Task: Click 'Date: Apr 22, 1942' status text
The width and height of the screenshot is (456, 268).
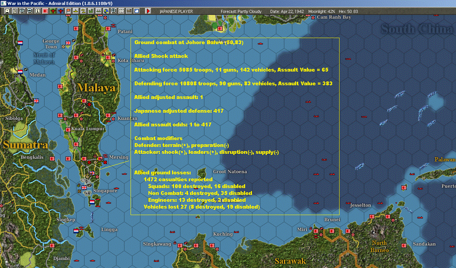Action: [x=287, y=11]
